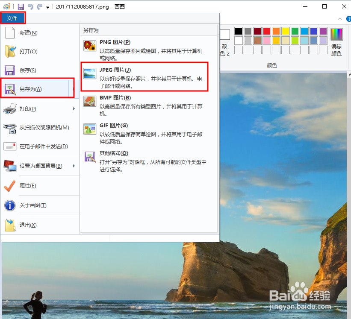351x319 pixels.
Task: Click the Save floppy disk icon in menu
Action: click(x=10, y=70)
